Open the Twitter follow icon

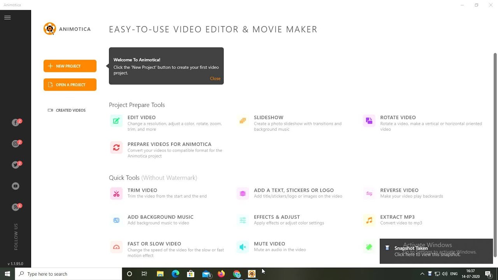point(16,165)
